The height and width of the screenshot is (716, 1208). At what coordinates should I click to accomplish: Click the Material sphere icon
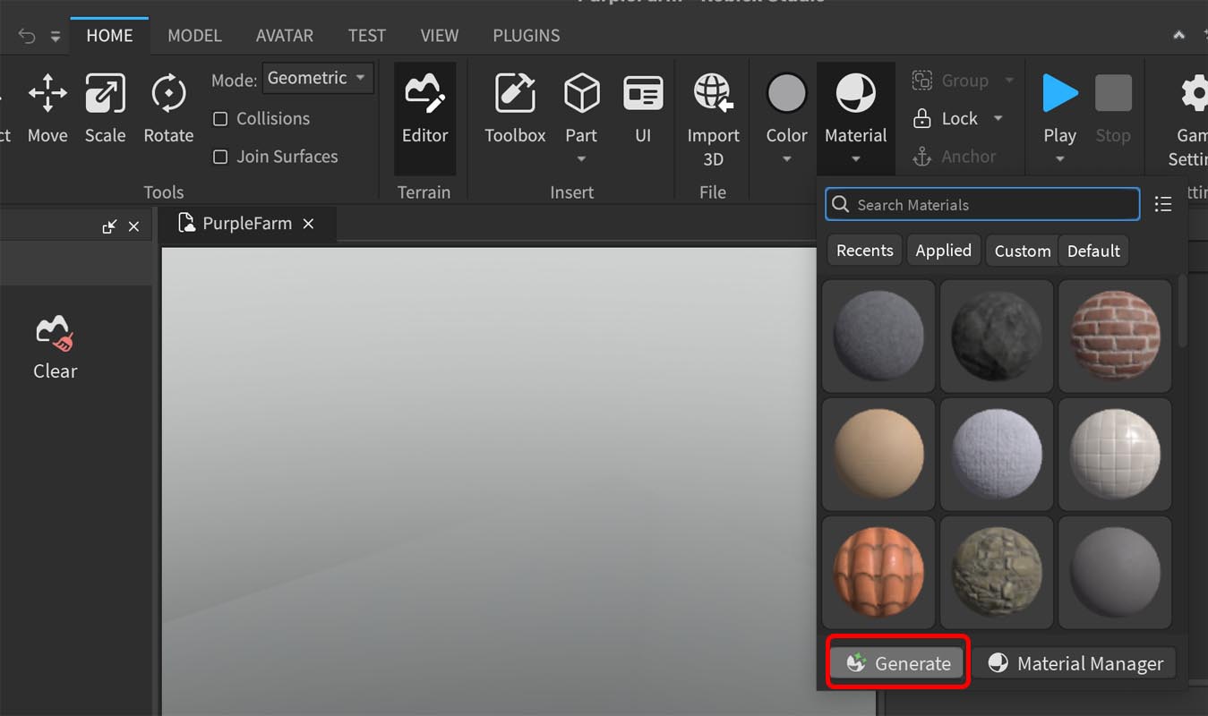pyautogui.click(x=855, y=93)
